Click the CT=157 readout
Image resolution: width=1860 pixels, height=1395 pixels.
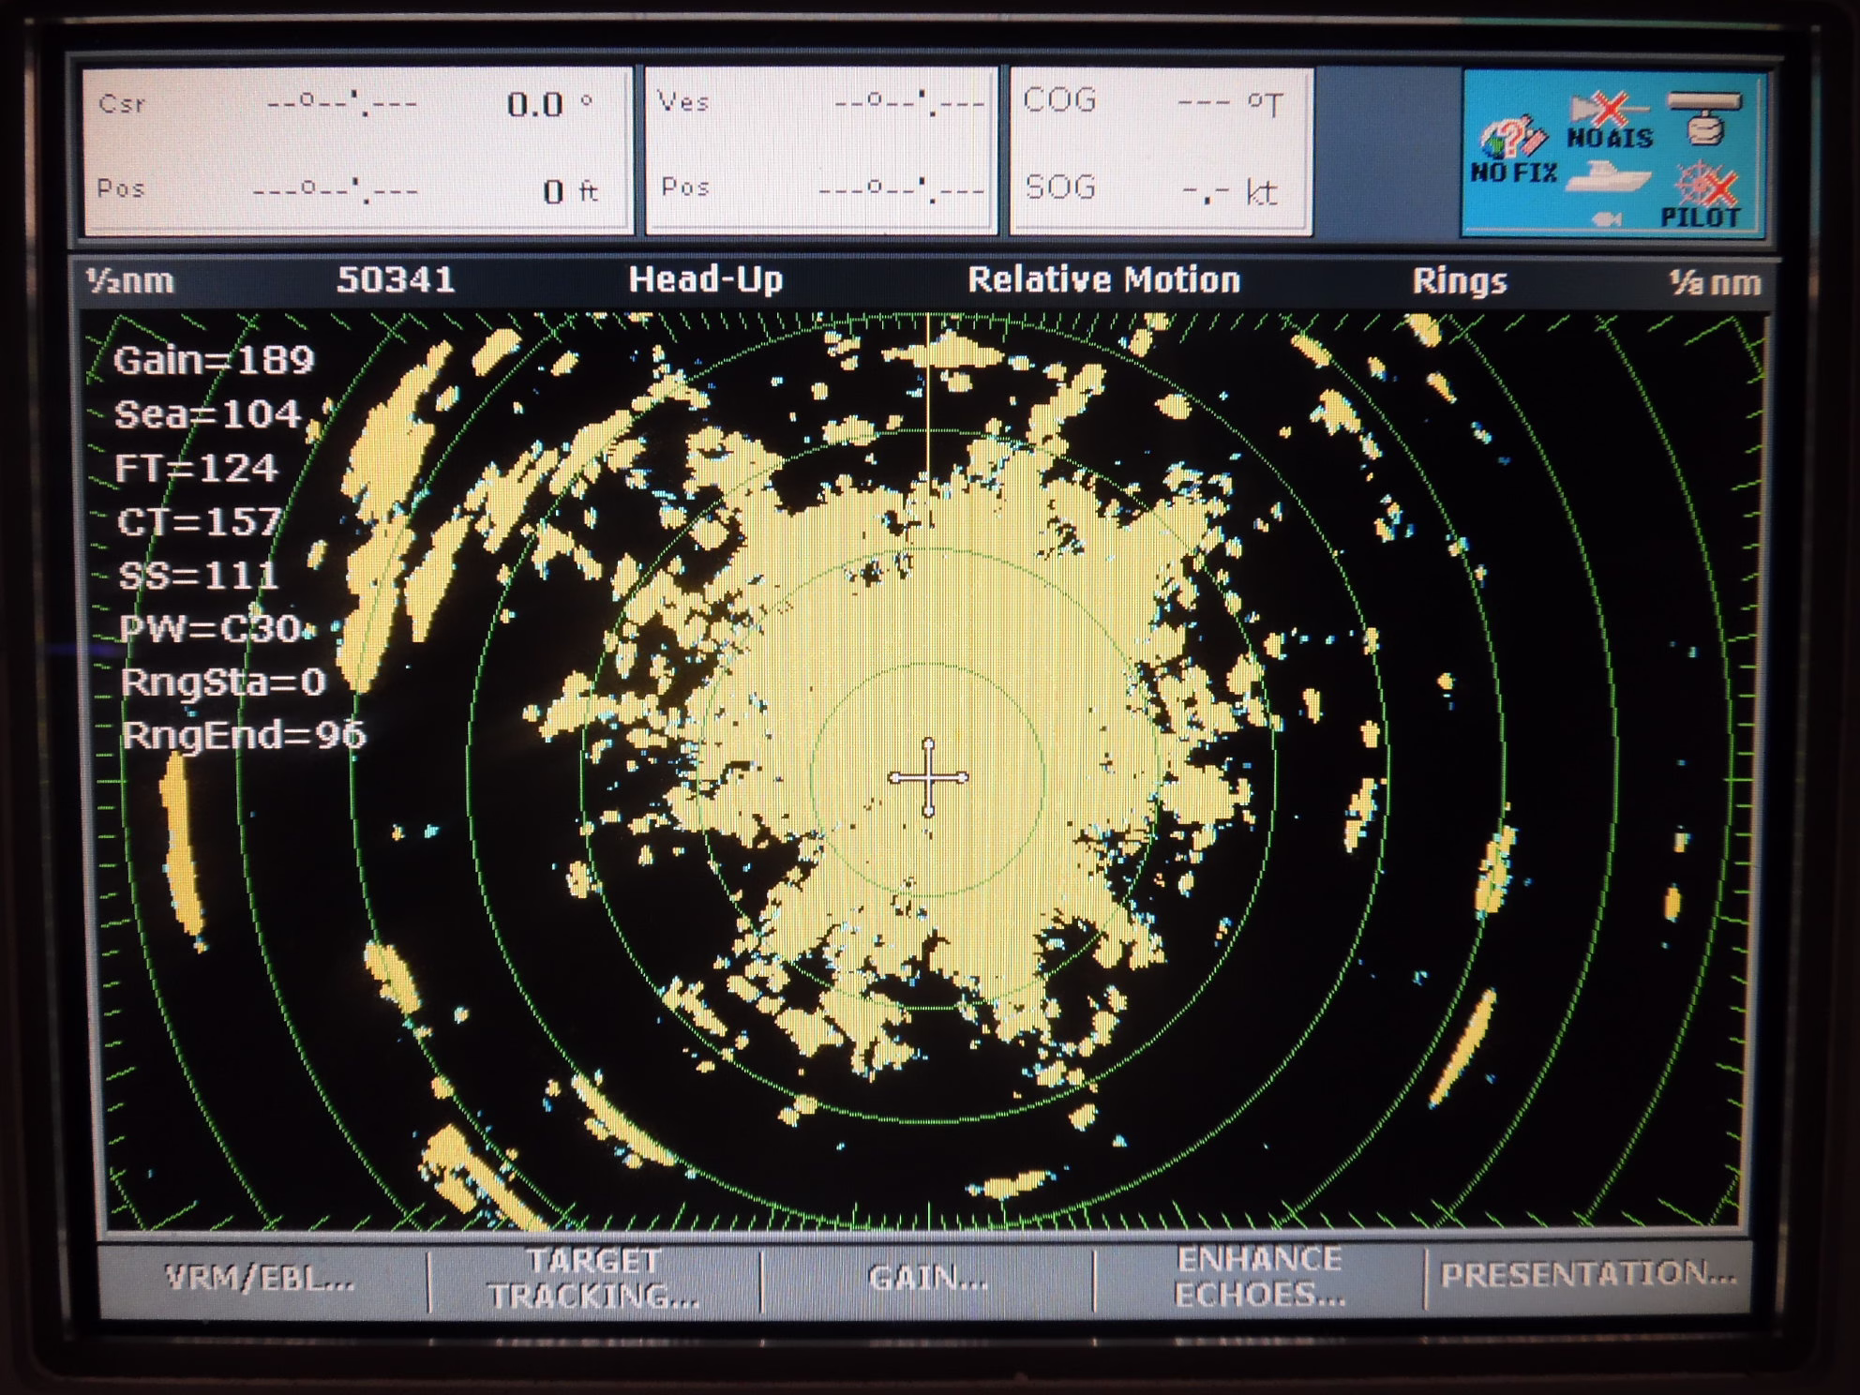coord(200,521)
